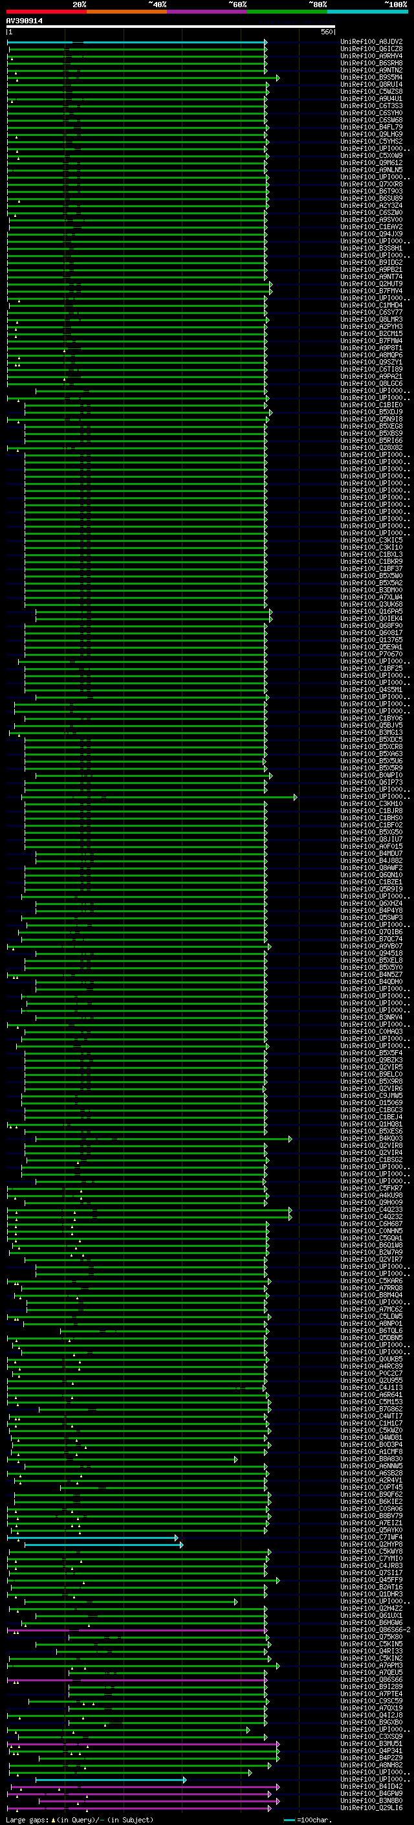Select the UniRef100_A9RHV4 label
Image resolution: width=414 pixels, height=1825 pixels.
click(x=371, y=56)
